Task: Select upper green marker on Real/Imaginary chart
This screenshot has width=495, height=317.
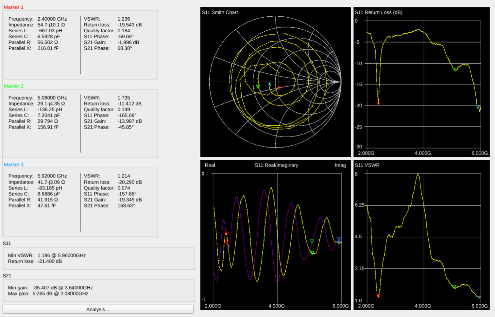Action: [x=312, y=242]
